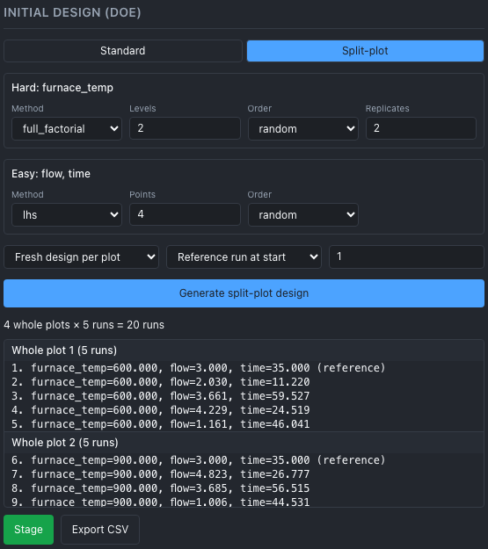The height and width of the screenshot is (549, 488).
Task: Click the '4 whole plots × 5 runs' summary
Action: (x=84, y=325)
